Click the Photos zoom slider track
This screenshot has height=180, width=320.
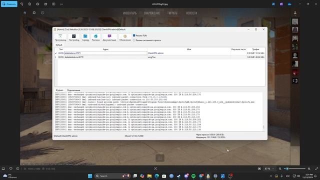294,169
